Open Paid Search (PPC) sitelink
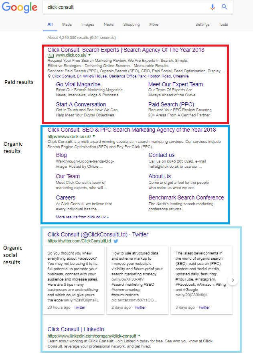 click(171, 104)
